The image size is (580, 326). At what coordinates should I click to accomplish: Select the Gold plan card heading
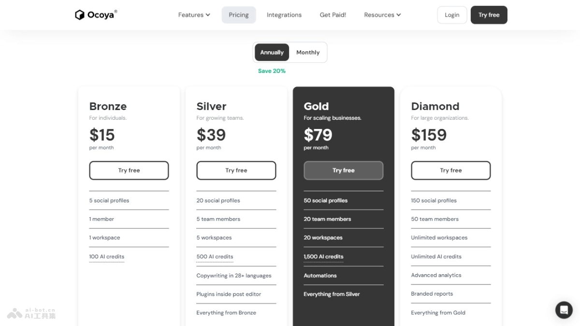316,106
